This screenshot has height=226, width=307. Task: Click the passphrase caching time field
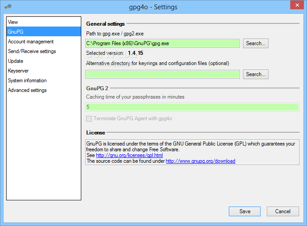192,107
